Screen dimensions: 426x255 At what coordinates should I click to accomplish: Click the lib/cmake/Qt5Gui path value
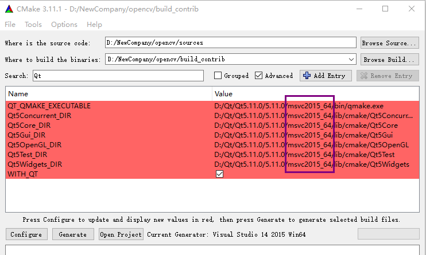point(304,135)
